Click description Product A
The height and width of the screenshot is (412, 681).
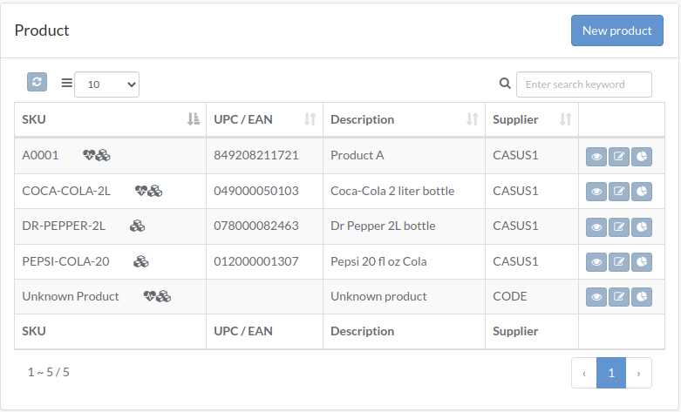coord(357,155)
